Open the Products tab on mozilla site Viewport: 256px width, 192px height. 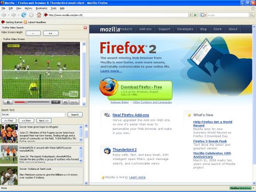tap(126, 29)
